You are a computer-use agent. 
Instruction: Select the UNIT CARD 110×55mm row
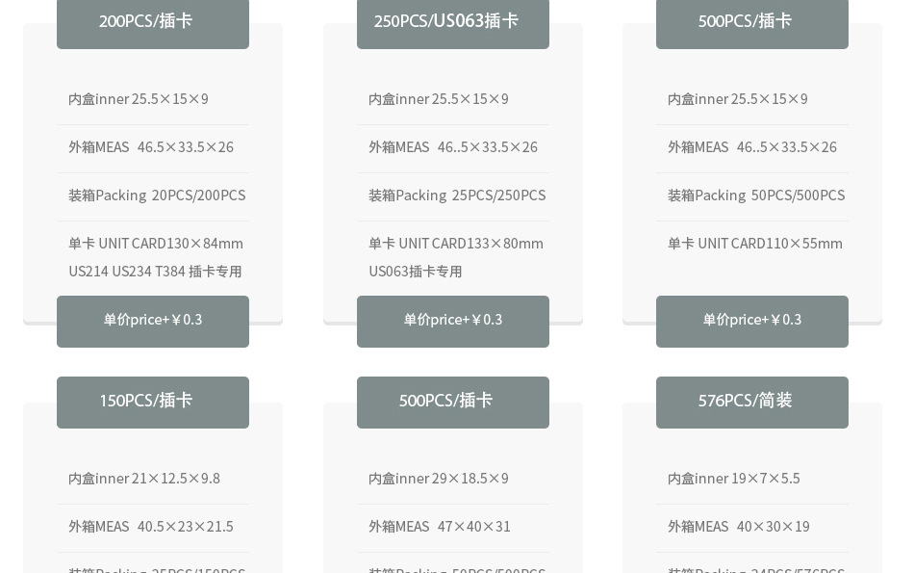click(x=755, y=243)
